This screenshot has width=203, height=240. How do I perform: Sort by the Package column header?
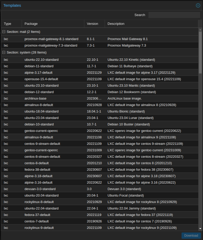tap(31, 24)
